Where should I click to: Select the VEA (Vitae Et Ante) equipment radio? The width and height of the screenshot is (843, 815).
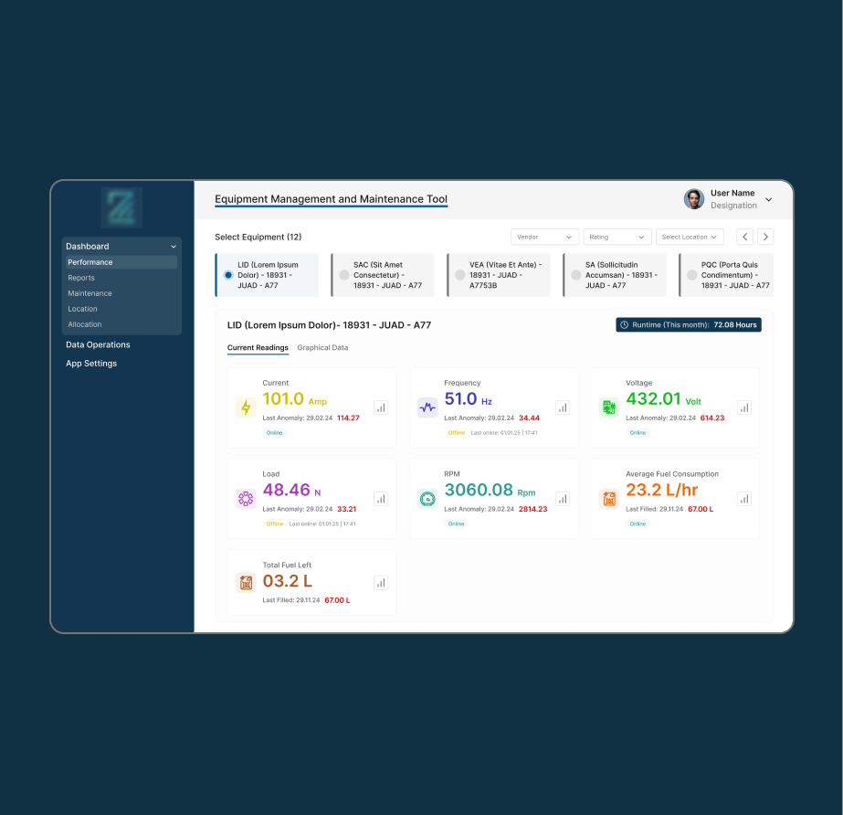[460, 275]
